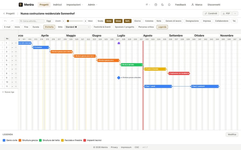Click Spostare il progetto button

point(125,27)
